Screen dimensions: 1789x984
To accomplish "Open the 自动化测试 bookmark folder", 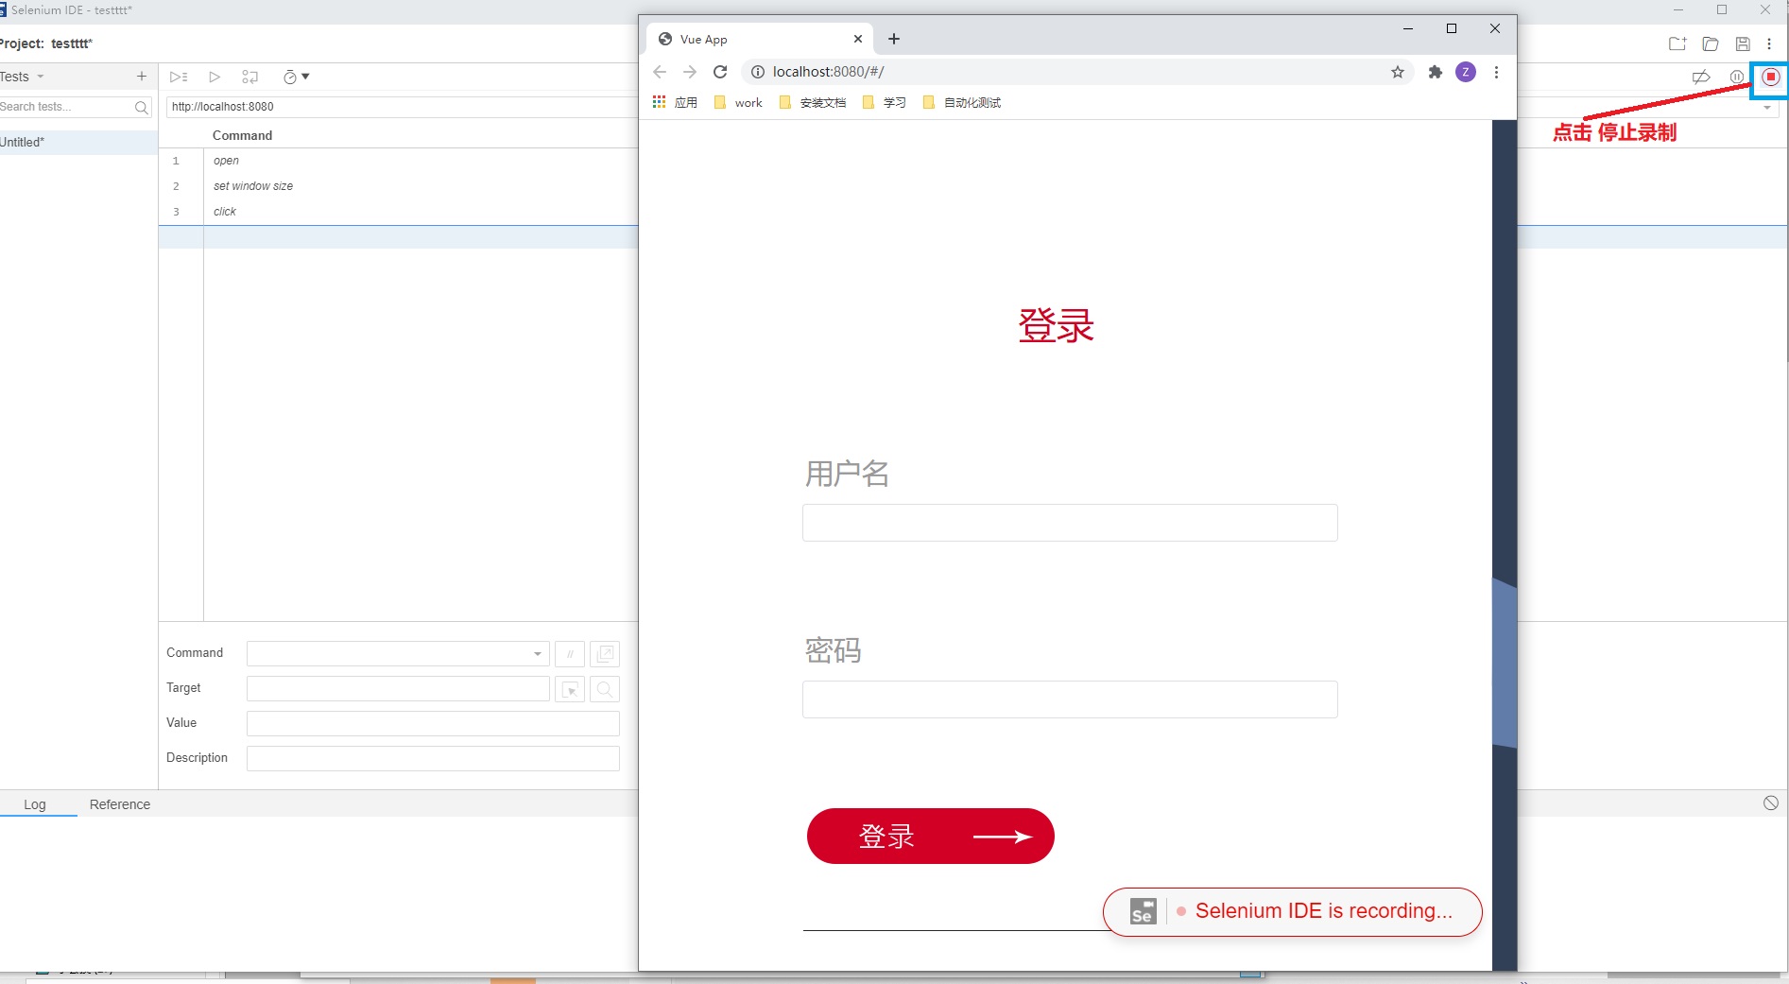I will 961,102.
